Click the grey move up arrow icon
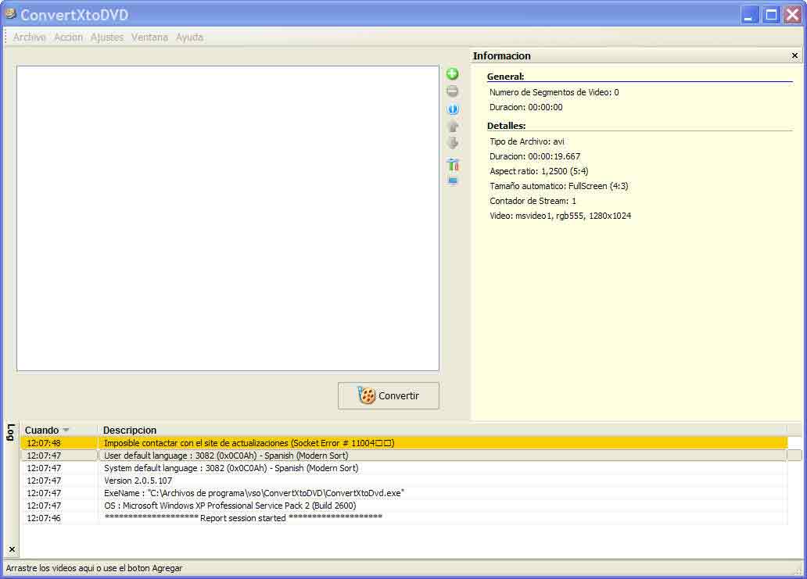Screen dimensions: 807x579 coord(453,126)
